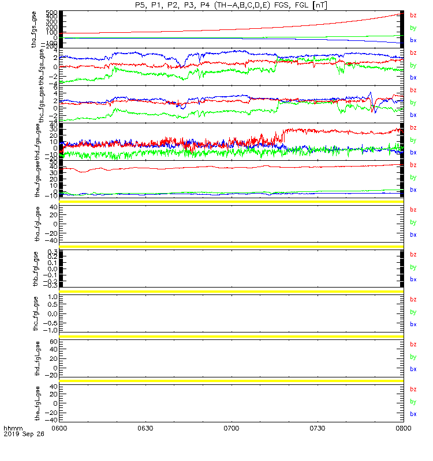
Task: Click the the_fgl_gse axis label
Action: tap(38, 403)
